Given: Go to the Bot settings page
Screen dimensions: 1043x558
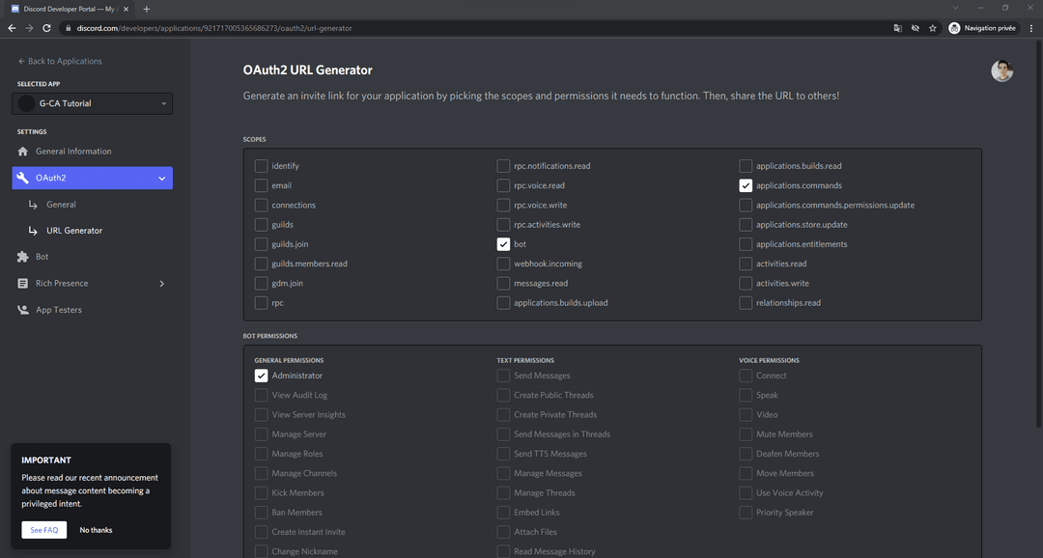Looking at the screenshot, I should [x=42, y=257].
